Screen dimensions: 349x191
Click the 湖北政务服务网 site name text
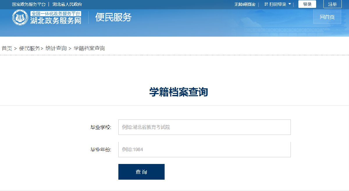coord(56,21)
